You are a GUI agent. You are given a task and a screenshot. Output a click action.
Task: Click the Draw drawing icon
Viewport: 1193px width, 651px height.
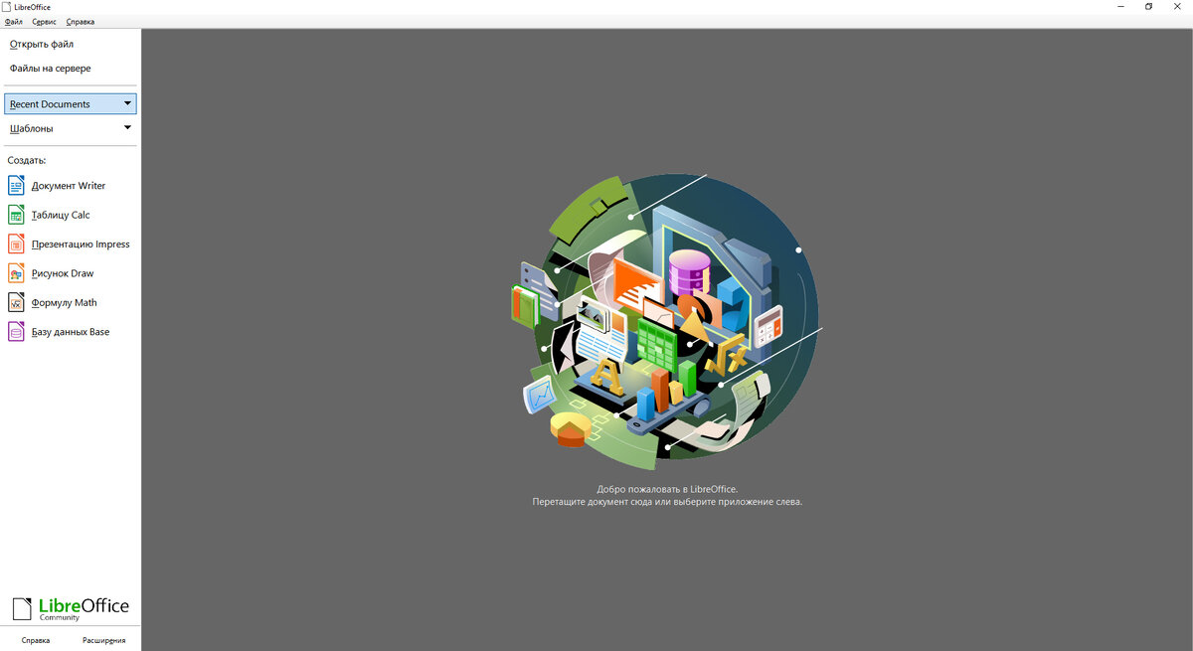point(16,273)
